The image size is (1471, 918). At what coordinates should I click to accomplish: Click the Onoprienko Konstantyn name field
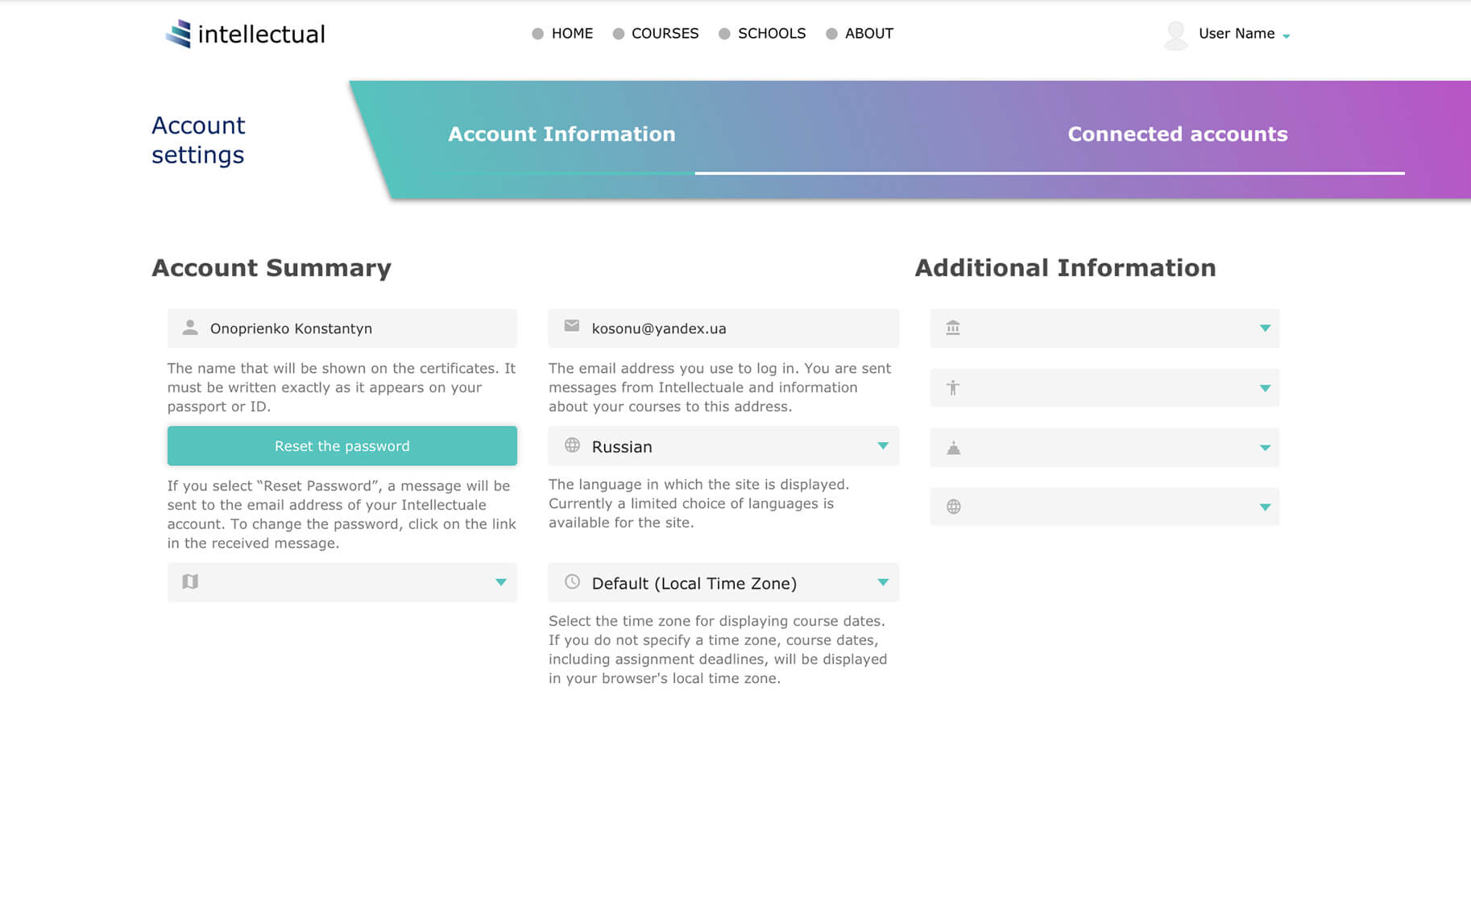342,329
